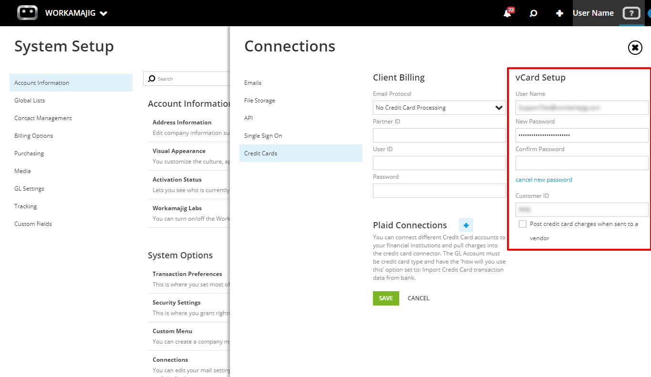Select File Storage in Connections menu
The image size is (651, 377).
[x=301, y=101]
